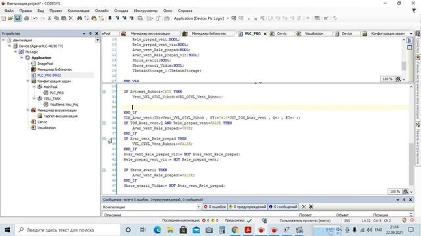Open Google Chrome from the taskbar

pyautogui.click(x=235, y=230)
